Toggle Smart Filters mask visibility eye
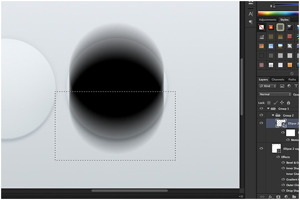This screenshot has height=200, width=300. tap(283, 132)
